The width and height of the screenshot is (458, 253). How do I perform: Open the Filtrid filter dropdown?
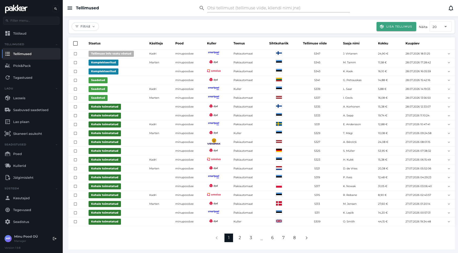coord(85,27)
